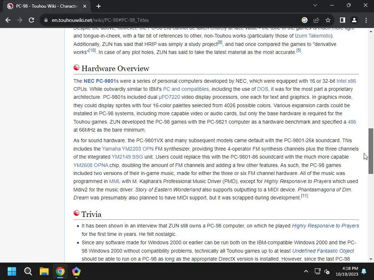Click the page's vertical scrollbar thumb
The width and height of the screenshot is (374, 280).
point(371,151)
